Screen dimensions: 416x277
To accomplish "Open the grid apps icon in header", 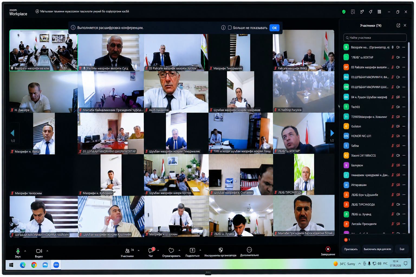I will (x=379, y=12).
